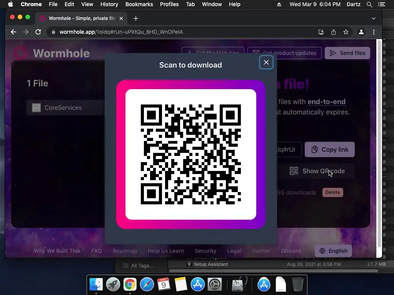Screen dimensions: 394x295
Task: Open the Apple menu
Action: [x=10, y=4]
